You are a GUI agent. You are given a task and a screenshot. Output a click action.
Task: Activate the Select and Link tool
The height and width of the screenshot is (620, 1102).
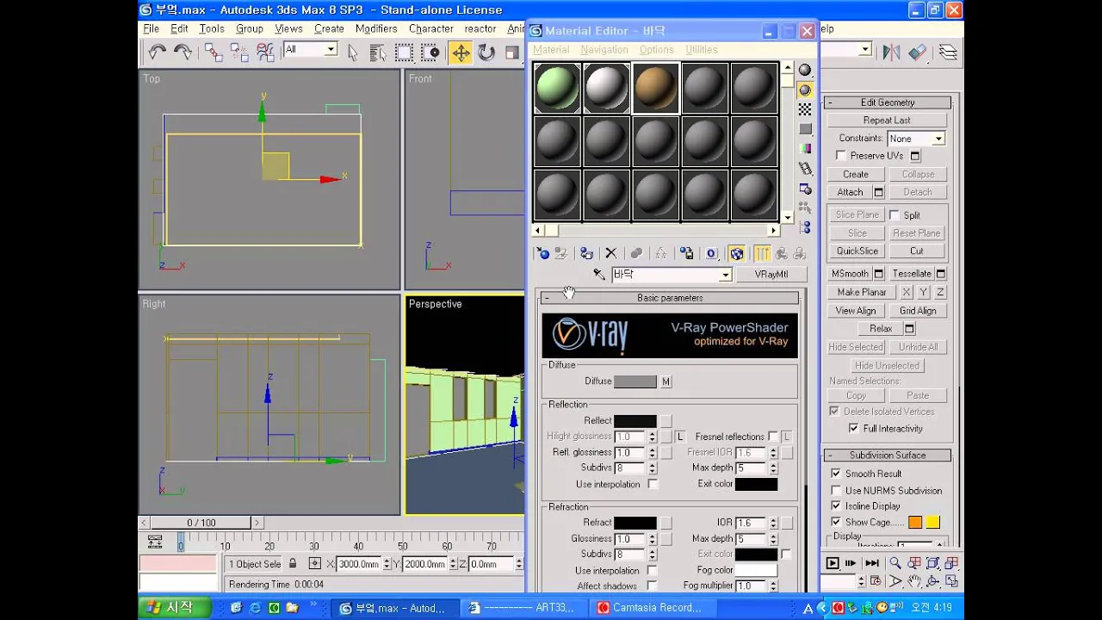coord(214,53)
